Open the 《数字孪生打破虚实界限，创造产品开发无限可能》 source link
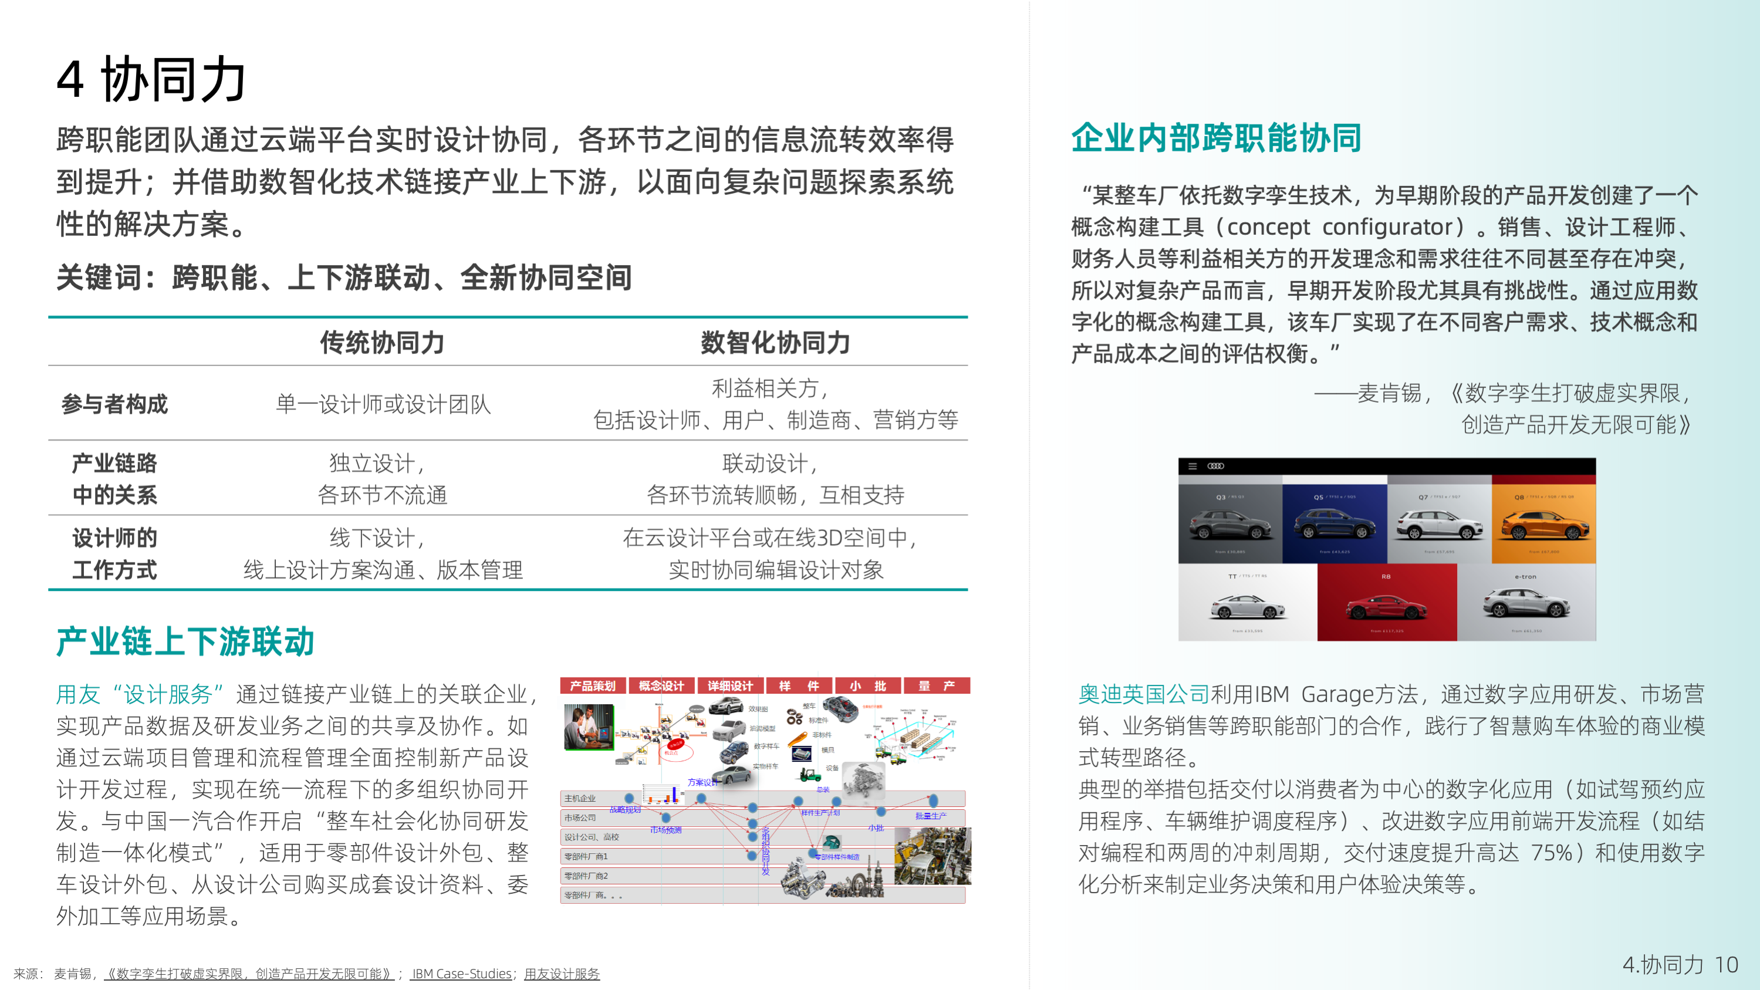Viewport: 1760px width, 990px height. point(249,974)
